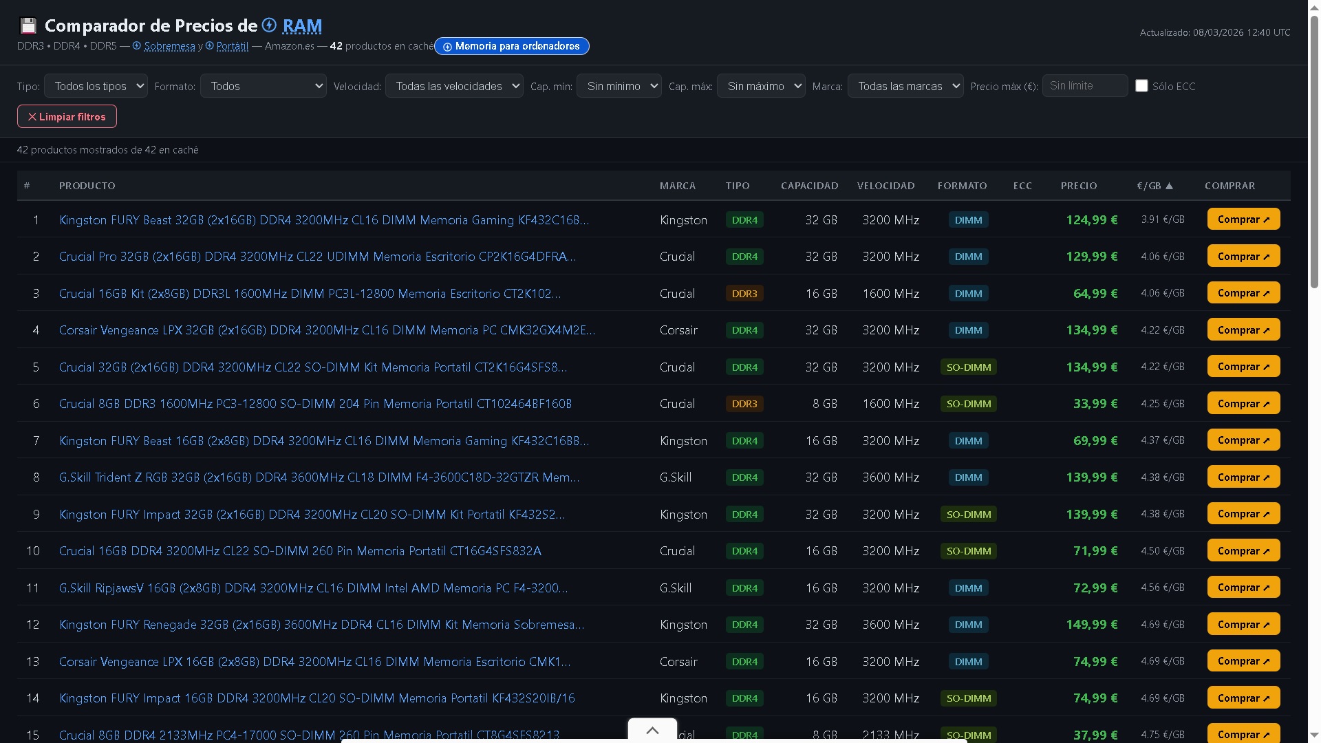Image resolution: width=1321 pixels, height=743 pixels.
Task: Enable the Sólo ECC checkbox
Action: coord(1141,86)
